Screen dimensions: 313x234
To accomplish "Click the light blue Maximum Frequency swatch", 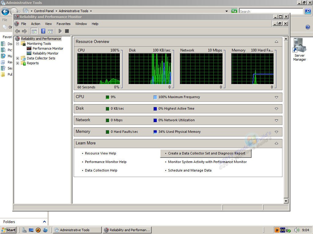I will pos(155,97).
